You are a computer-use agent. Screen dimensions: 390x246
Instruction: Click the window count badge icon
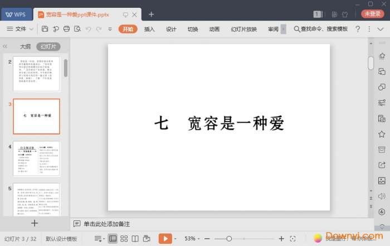(318, 14)
